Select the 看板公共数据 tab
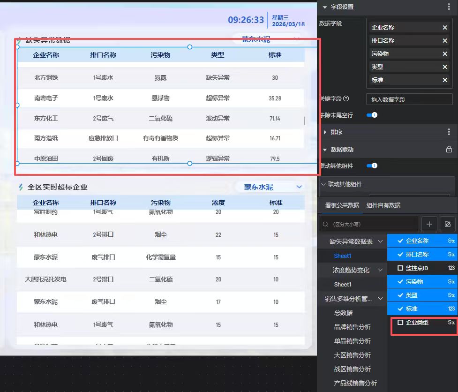The width and height of the screenshot is (458, 392). (342, 205)
